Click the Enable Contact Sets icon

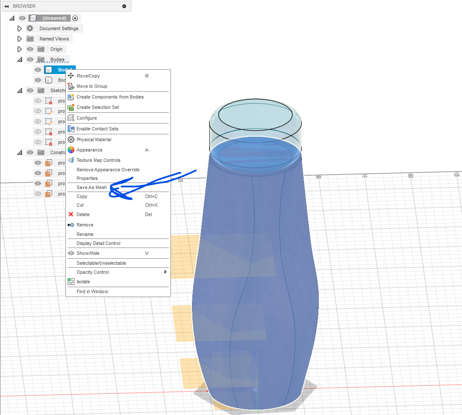pyautogui.click(x=71, y=129)
